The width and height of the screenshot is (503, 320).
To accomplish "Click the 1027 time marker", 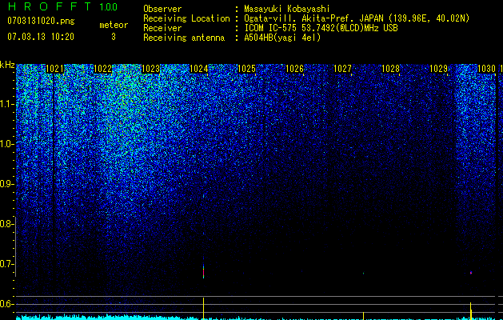I will click(342, 69).
